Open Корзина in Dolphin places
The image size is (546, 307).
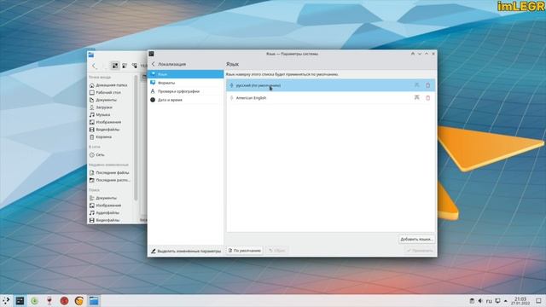point(111,136)
